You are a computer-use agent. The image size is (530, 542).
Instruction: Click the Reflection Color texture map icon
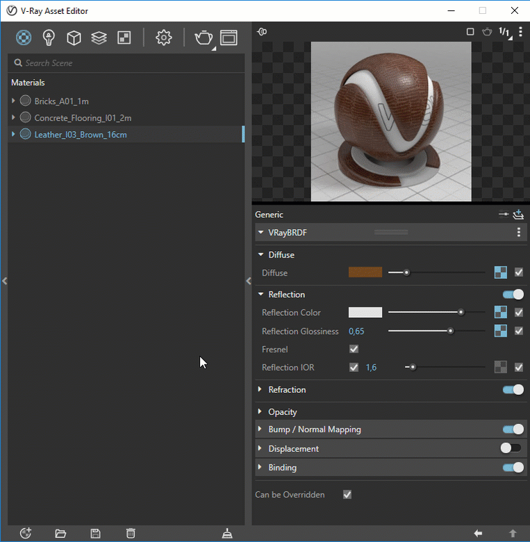(x=501, y=312)
